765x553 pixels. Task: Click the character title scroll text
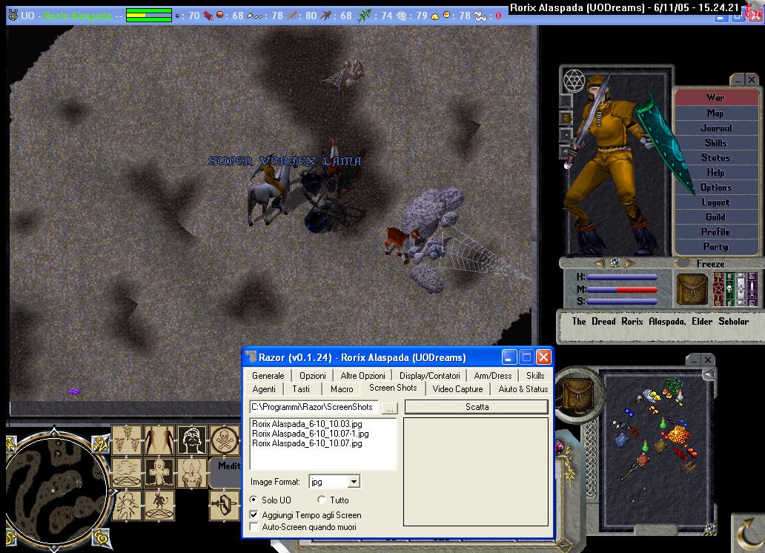[660, 321]
